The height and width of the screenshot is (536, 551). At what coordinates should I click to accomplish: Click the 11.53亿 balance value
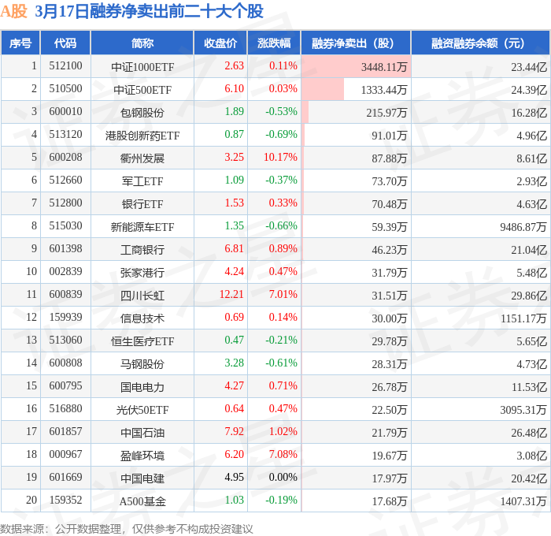pos(529,387)
